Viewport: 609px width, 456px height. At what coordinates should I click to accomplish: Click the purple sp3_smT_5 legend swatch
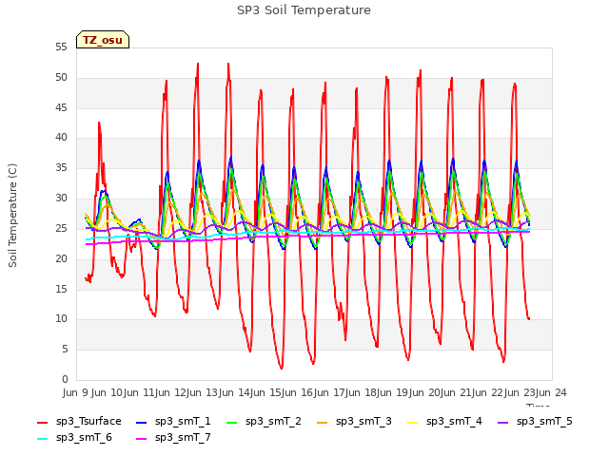503,422
